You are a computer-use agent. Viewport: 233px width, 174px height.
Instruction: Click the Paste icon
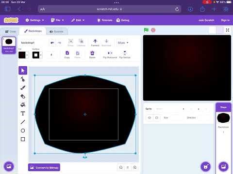(x=77, y=55)
